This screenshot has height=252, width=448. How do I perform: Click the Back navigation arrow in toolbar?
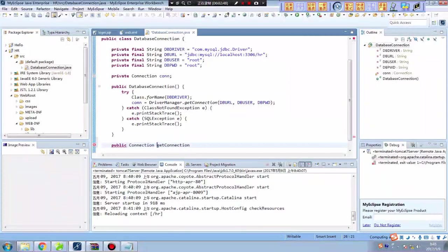coord(412,15)
